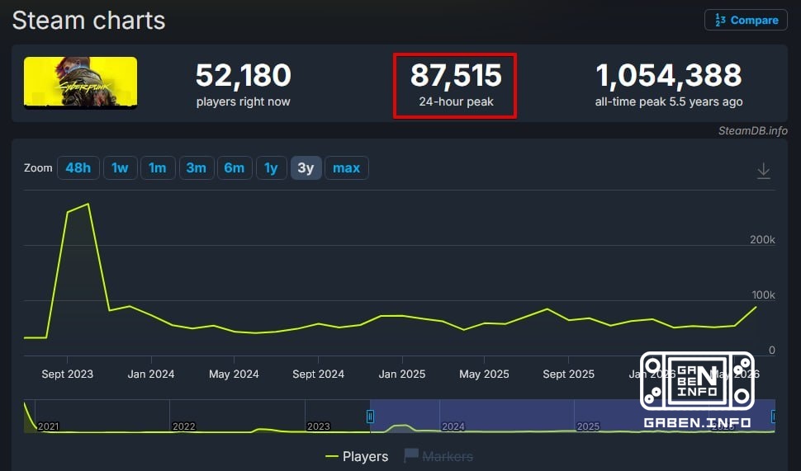
Task: Click the SteamDB.info credit text
Action: tap(752, 130)
